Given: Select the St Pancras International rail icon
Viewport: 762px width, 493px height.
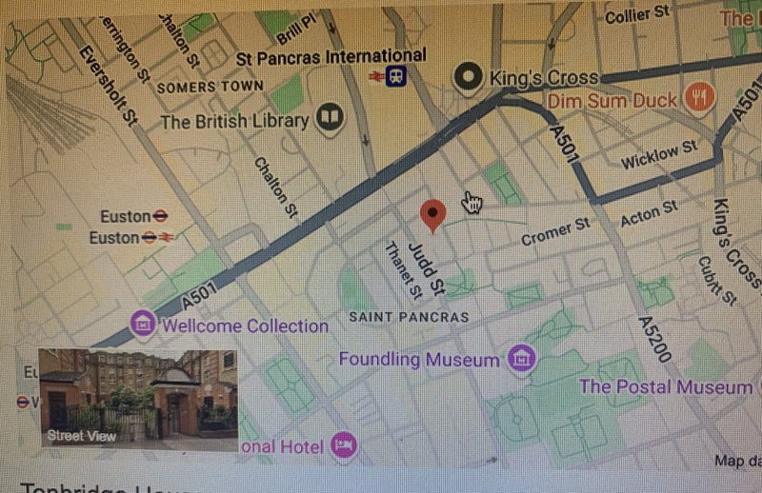Looking at the screenshot, I should pyautogui.click(x=396, y=76).
